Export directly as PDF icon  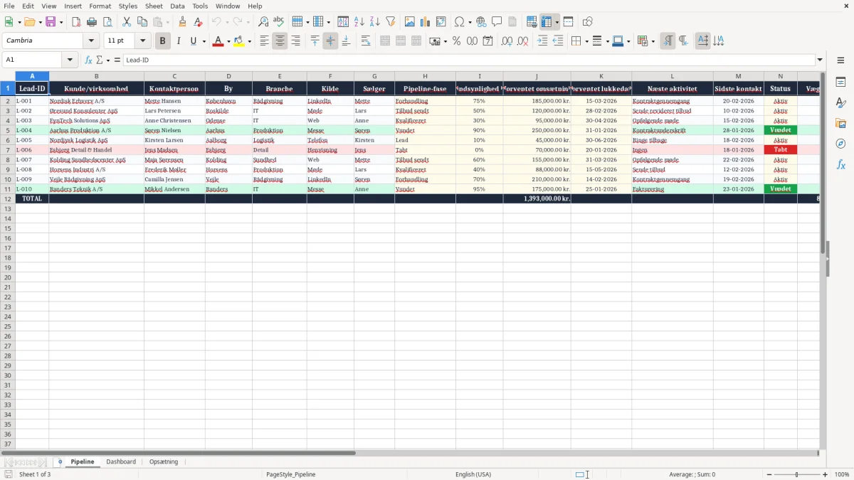76,22
